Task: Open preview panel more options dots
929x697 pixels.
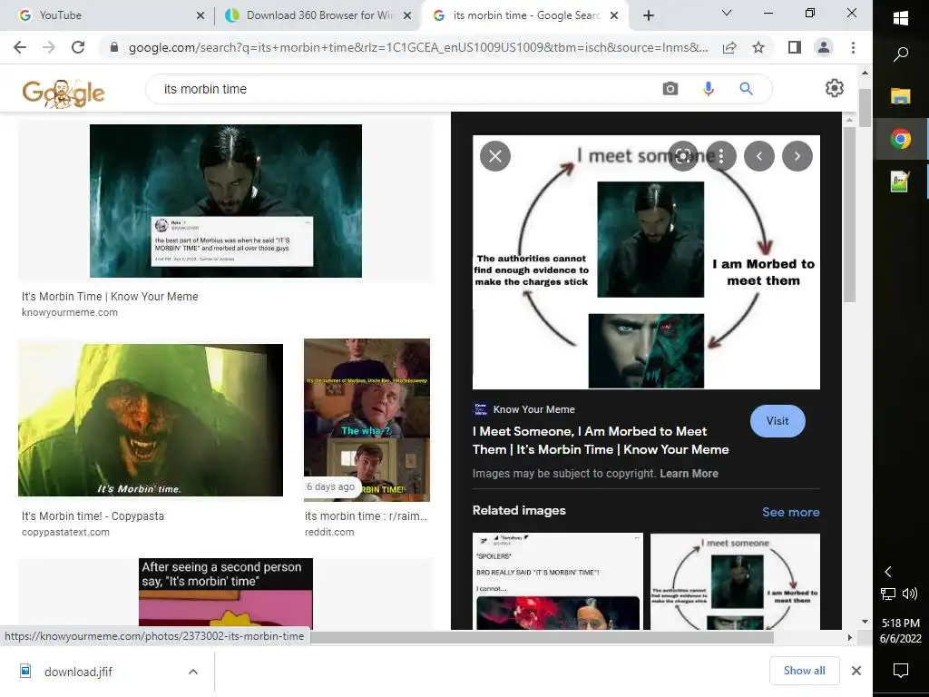Action: 721,156
